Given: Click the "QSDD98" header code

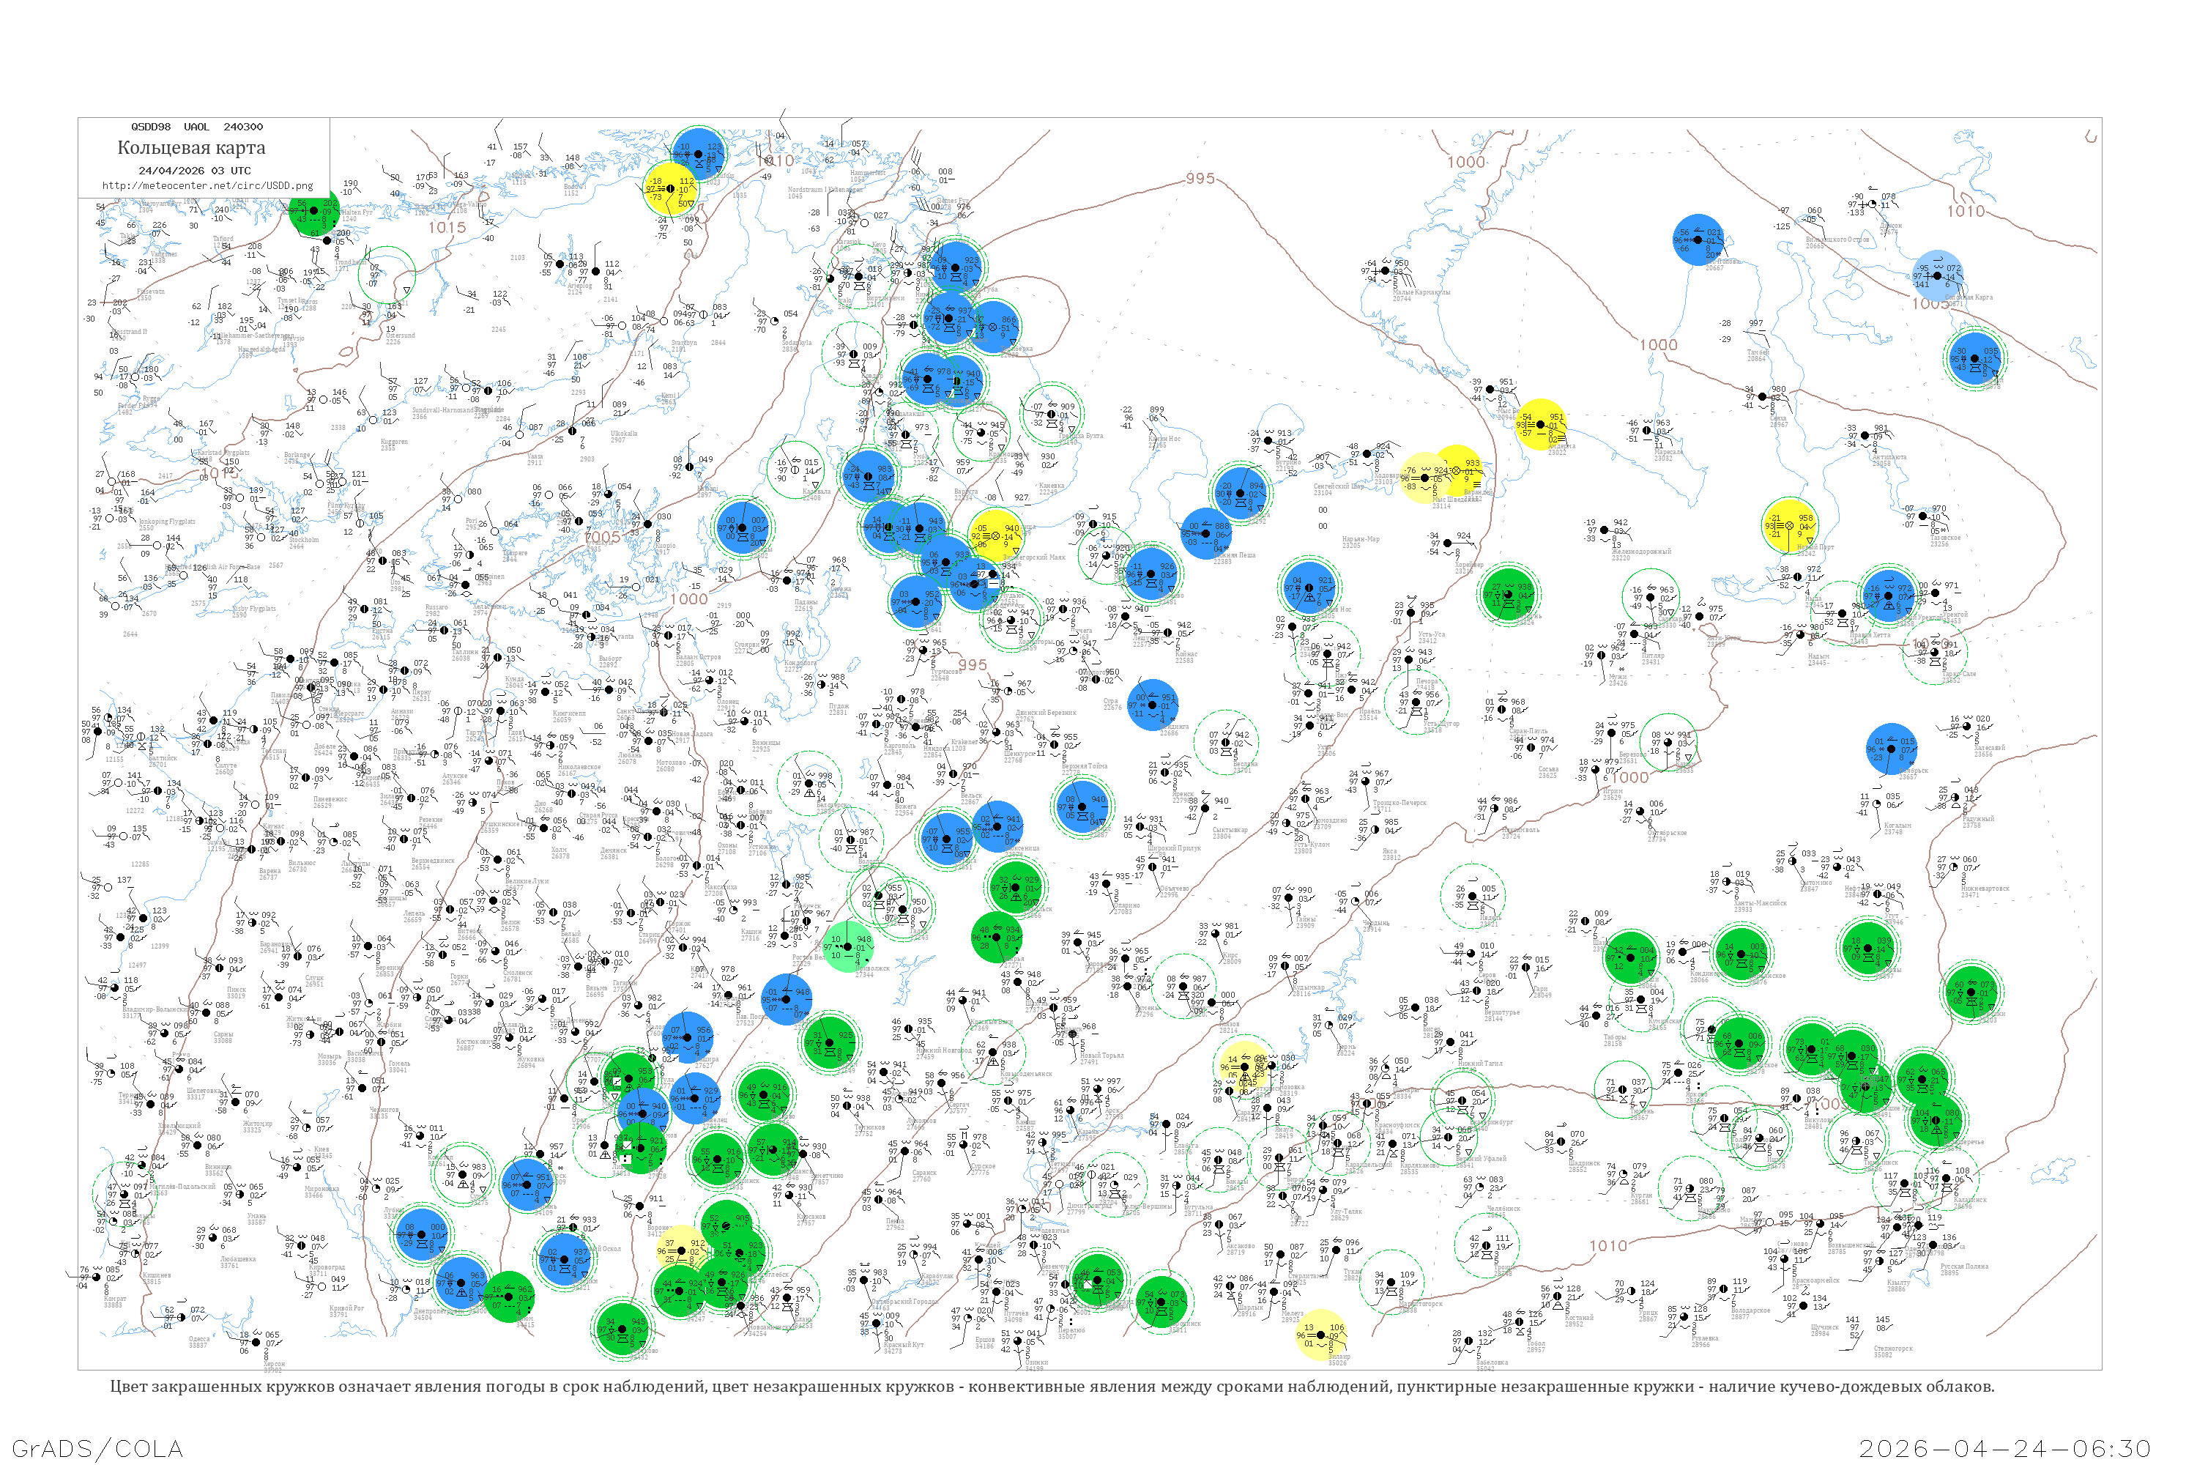Looking at the screenshot, I should point(150,127).
